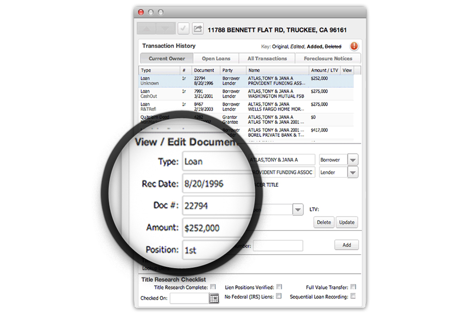Viewport: 462px width, 316px height.
Task: Open the Checked On calendar picker
Action: [214, 298]
